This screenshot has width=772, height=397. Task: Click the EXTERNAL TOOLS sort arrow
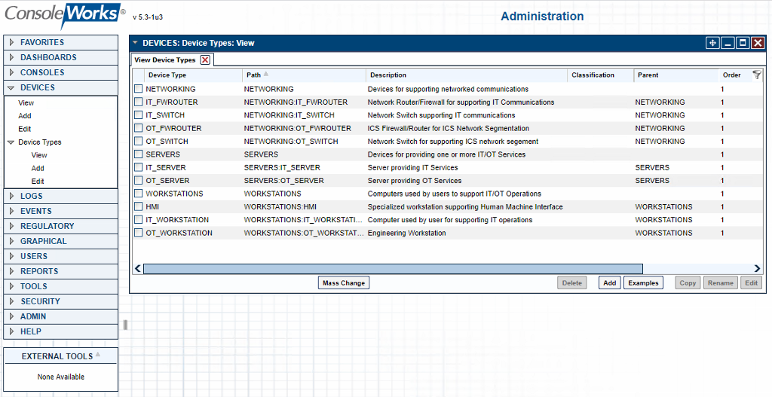[97, 354]
